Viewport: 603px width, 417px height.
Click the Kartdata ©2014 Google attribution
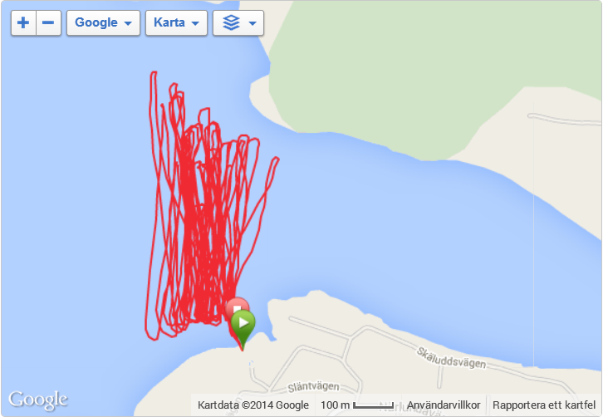click(x=253, y=405)
